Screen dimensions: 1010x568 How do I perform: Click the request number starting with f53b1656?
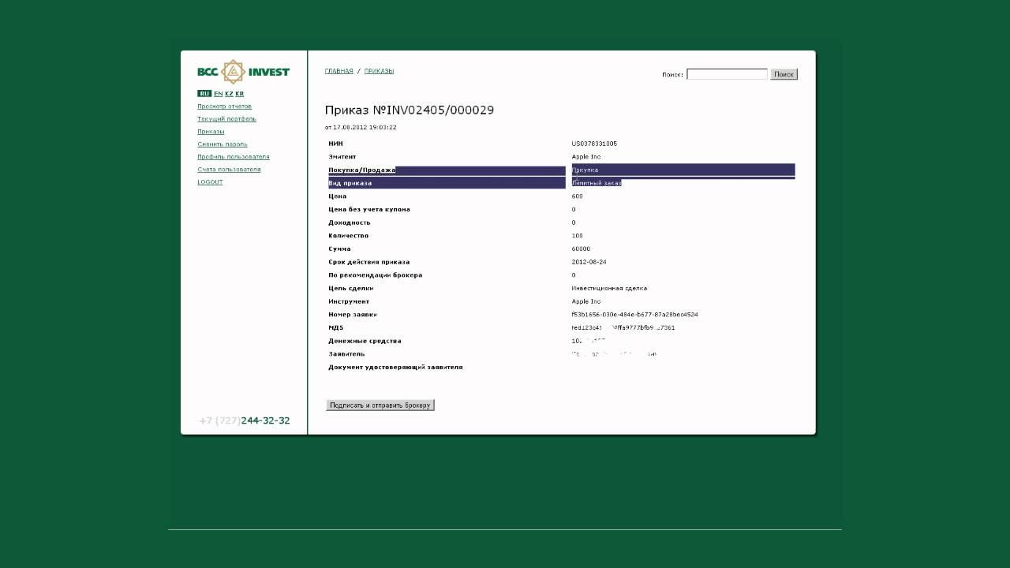pos(635,315)
